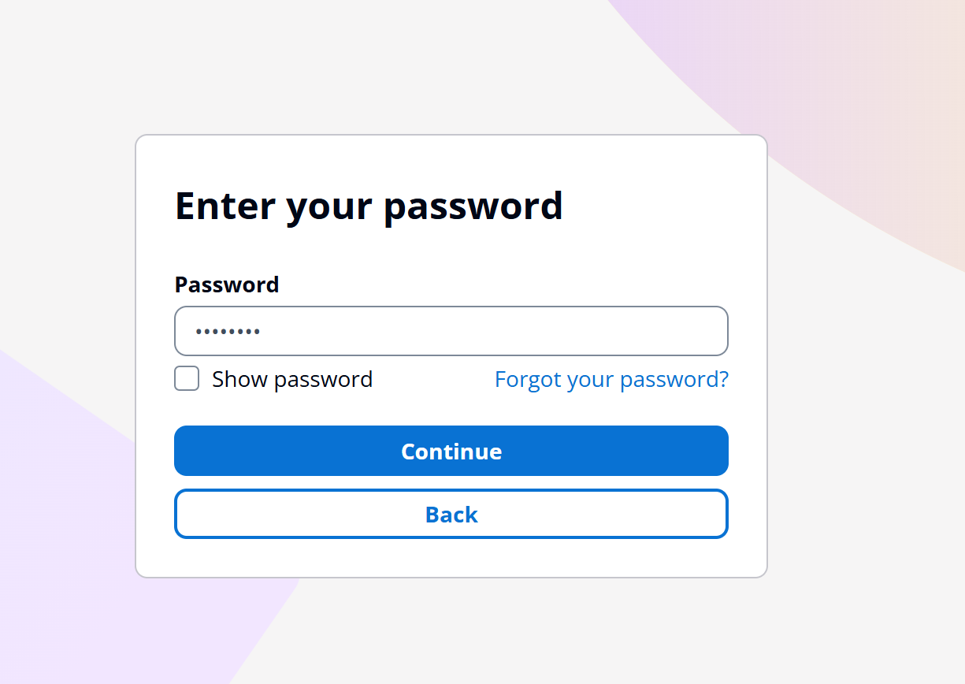This screenshot has height=684, width=965.
Task: Click the word "Back" in the white button
Action: [451, 515]
